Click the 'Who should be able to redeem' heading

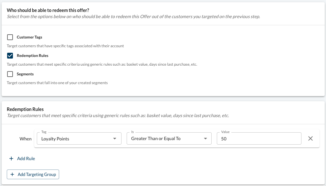(x=48, y=10)
